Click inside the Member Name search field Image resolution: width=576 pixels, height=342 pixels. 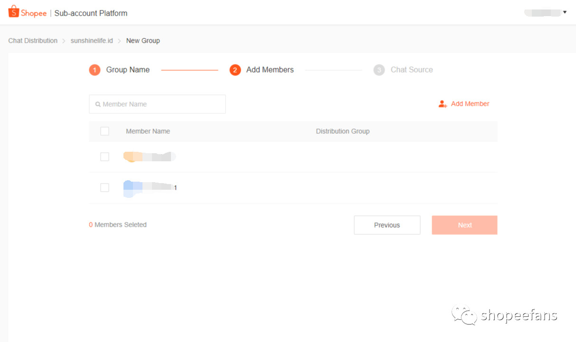157,104
